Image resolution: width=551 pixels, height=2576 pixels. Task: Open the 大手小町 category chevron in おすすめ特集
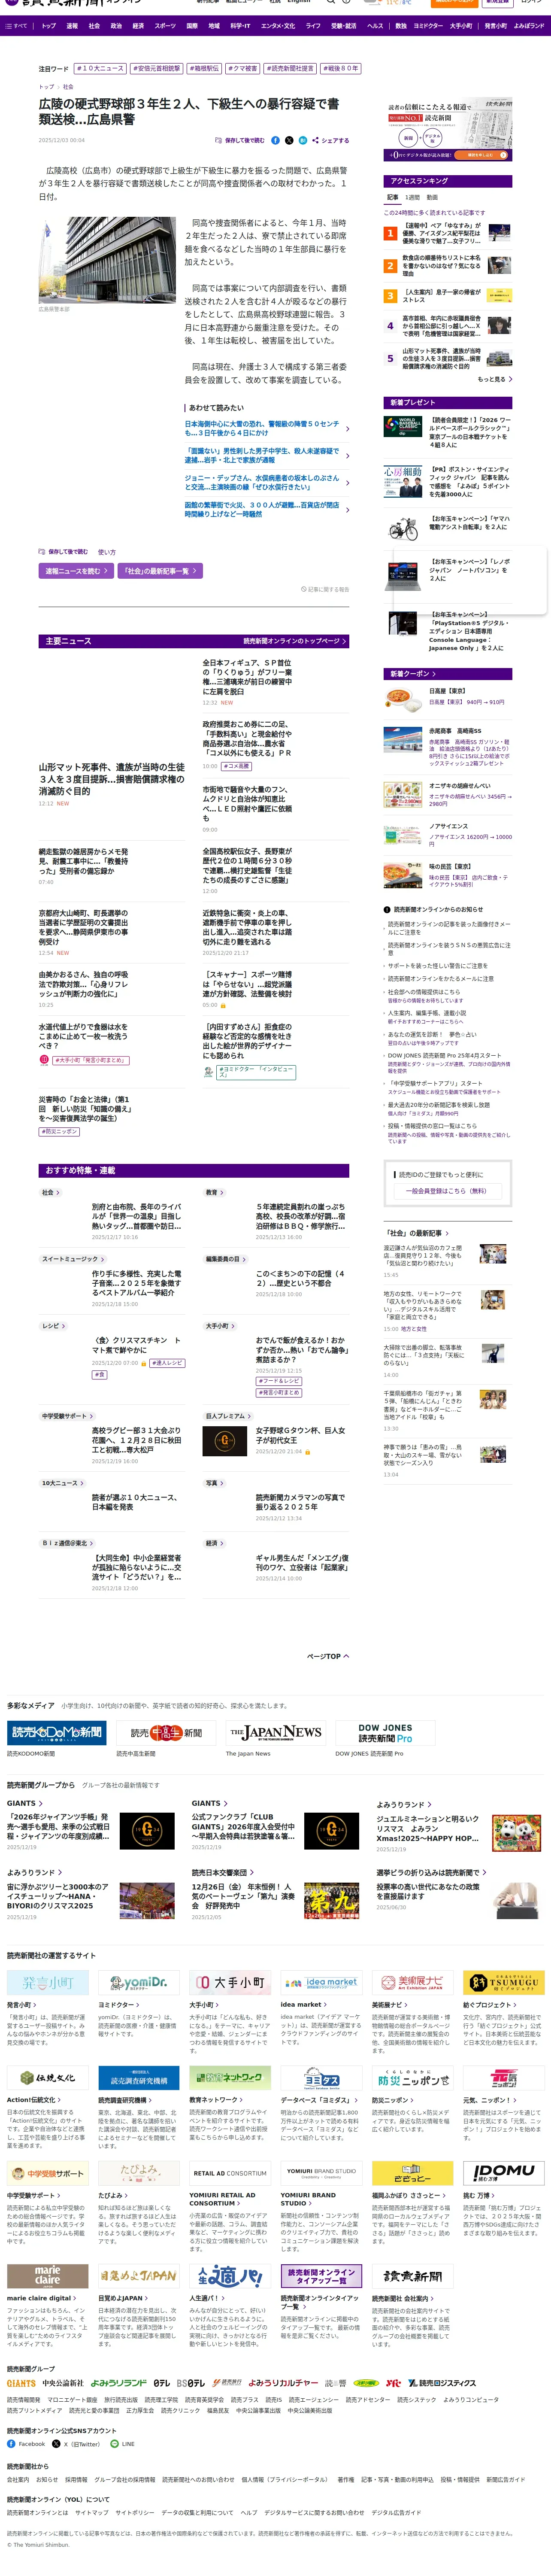click(220, 1326)
